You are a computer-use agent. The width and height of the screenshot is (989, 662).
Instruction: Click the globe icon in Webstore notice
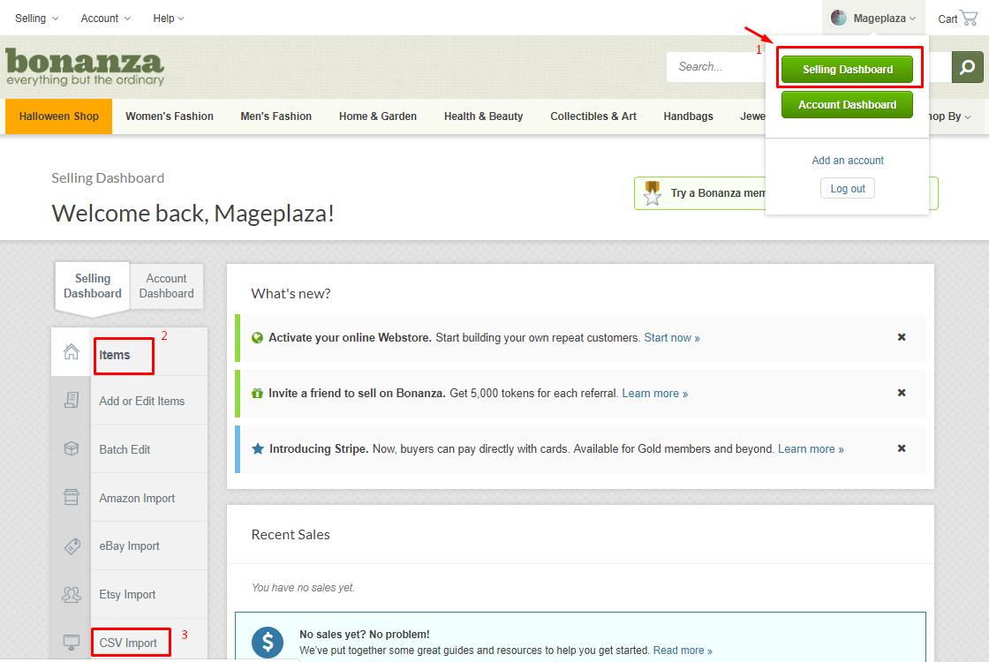257,338
